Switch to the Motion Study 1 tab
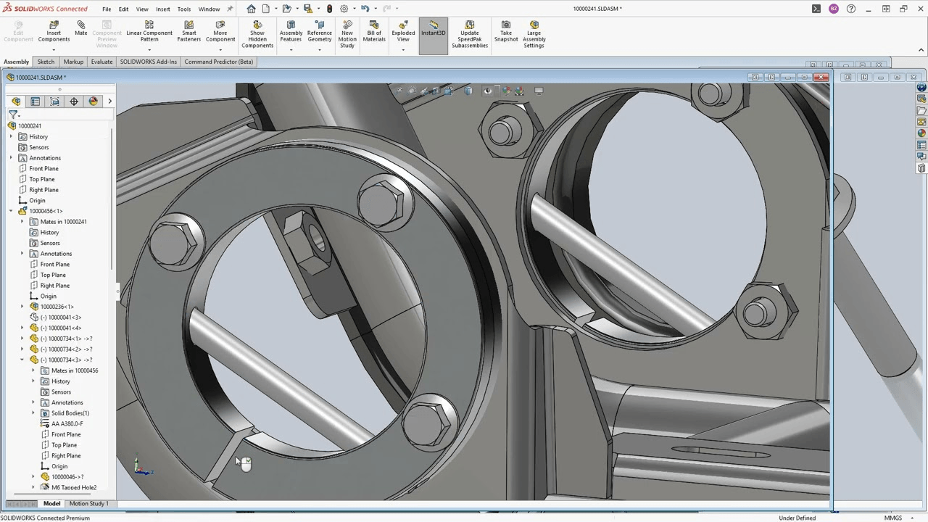Image resolution: width=928 pixels, height=522 pixels. [88, 503]
